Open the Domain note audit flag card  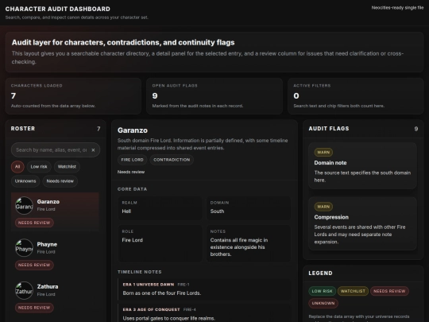[362, 165]
